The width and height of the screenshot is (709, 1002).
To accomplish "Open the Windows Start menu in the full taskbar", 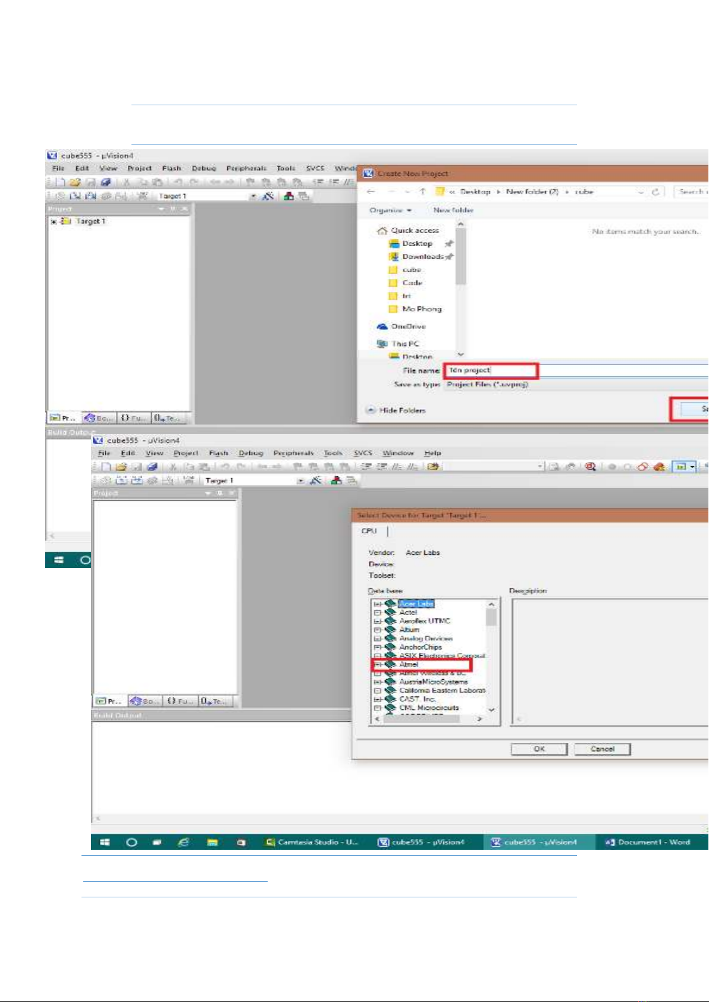I will point(105,842).
